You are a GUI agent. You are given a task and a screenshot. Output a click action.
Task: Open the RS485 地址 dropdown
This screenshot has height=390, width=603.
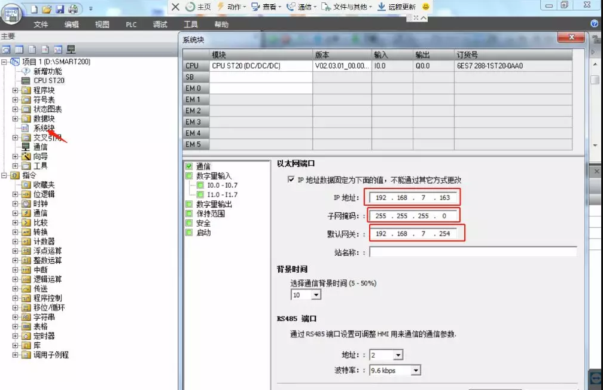tap(398, 355)
